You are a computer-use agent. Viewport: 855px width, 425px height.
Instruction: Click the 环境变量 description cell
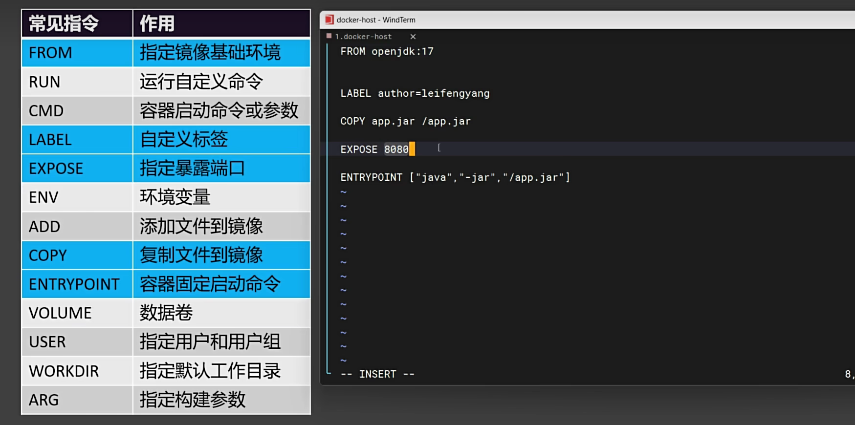coord(221,197)
